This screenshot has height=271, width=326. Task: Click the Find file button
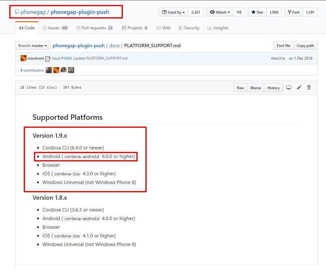[284, 45]
